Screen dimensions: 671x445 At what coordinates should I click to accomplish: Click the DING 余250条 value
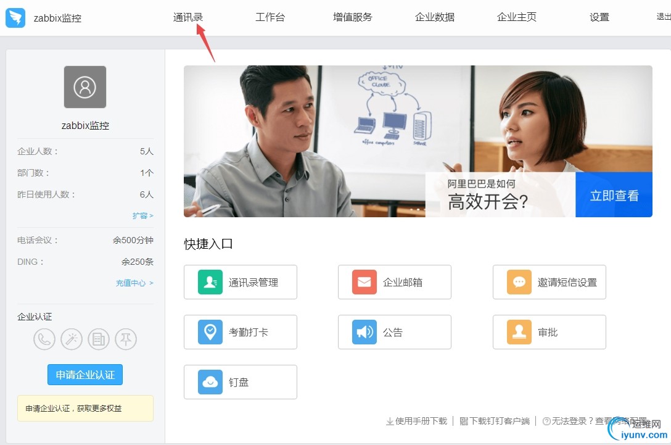coord(138,262)
